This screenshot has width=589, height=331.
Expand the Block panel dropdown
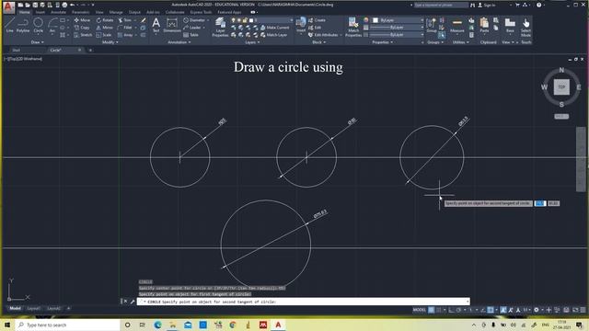319,42
